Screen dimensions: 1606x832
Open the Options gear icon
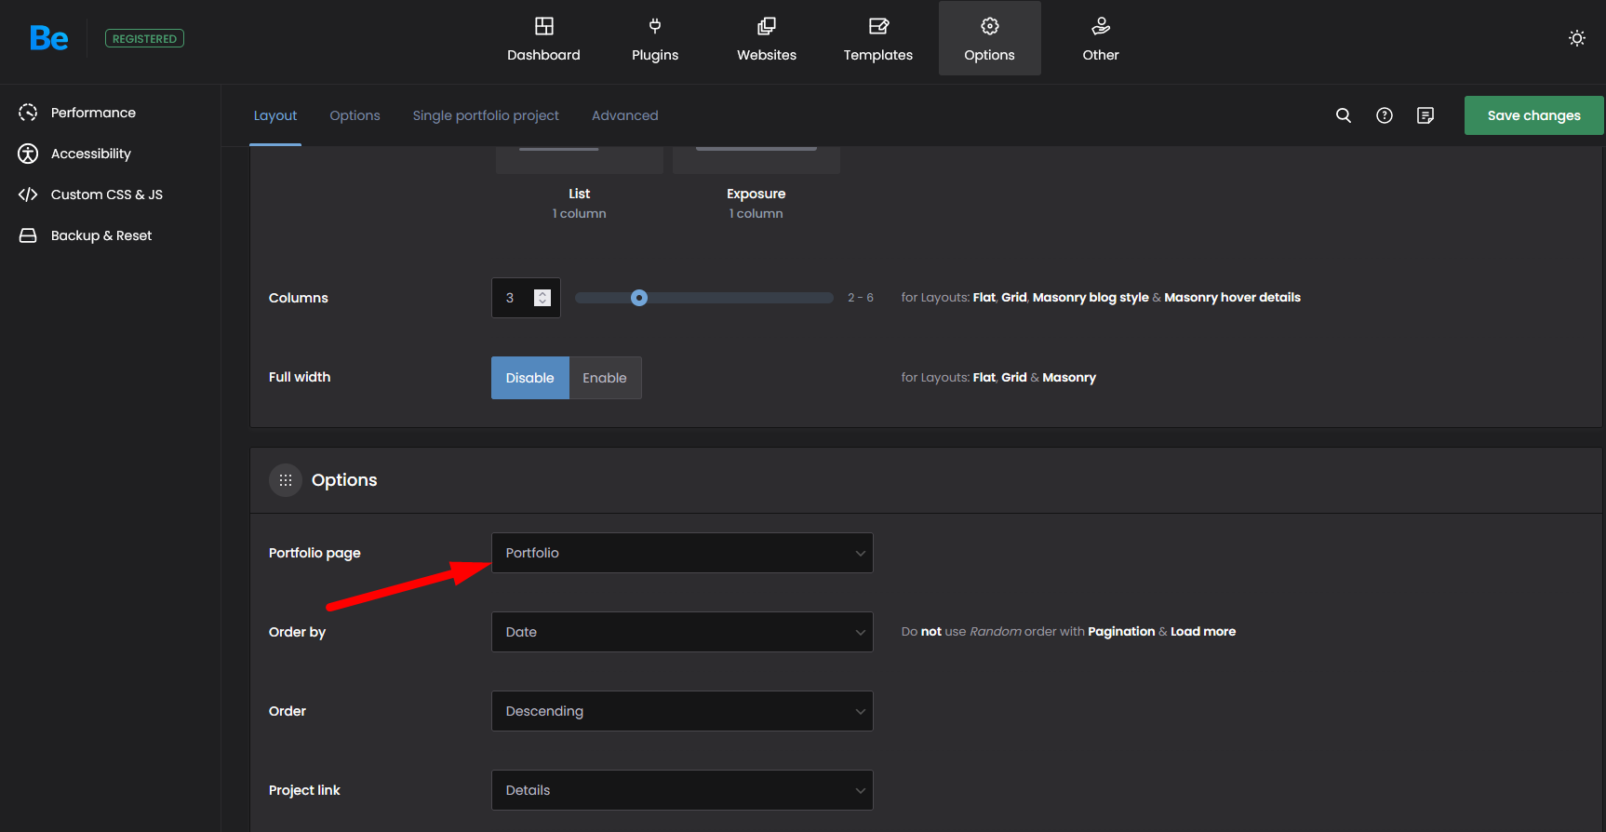click(x=990, y=26)
